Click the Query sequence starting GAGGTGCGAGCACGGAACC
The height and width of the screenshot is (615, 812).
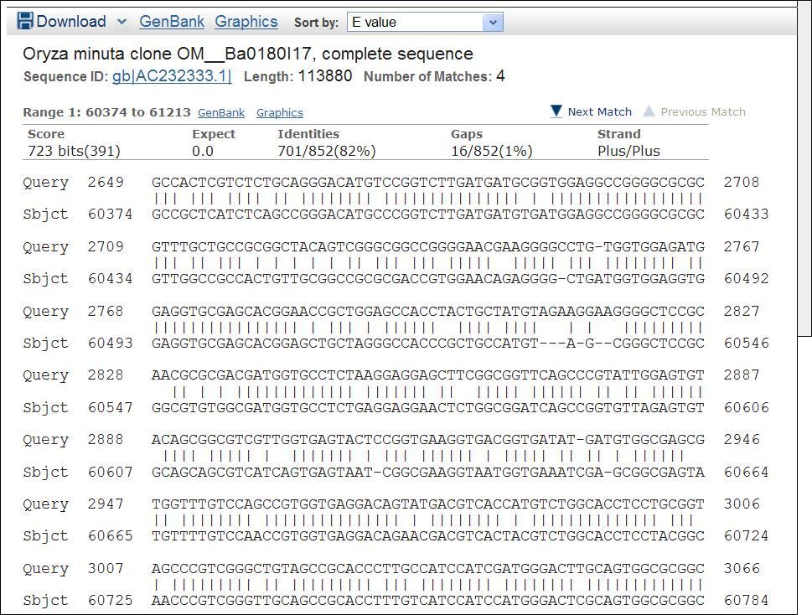[x=427, y=311]
